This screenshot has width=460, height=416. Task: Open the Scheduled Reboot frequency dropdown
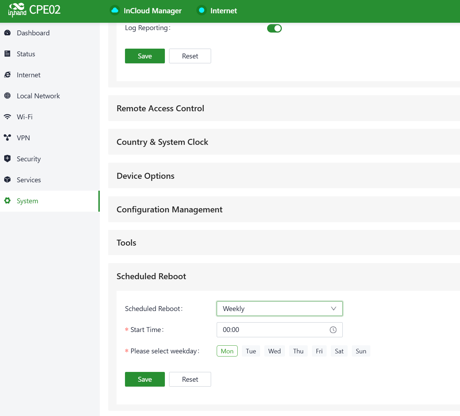click(279, 309)
